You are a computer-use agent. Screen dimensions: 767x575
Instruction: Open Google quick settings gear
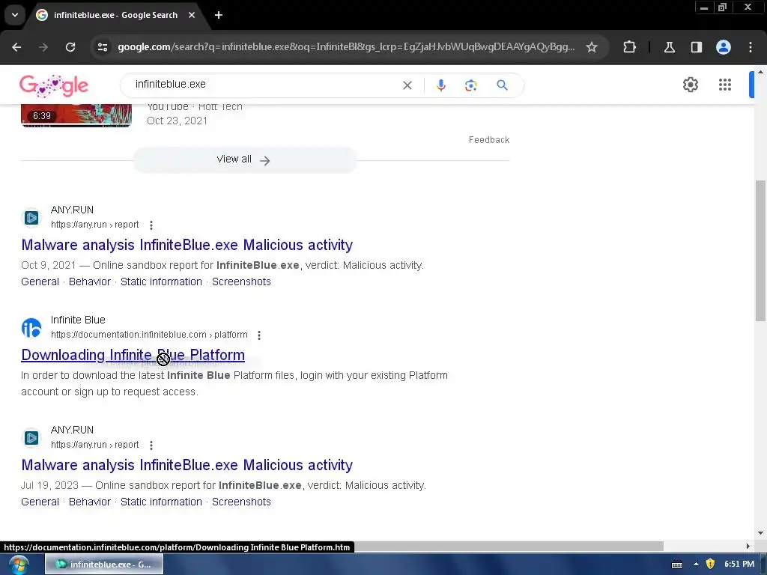click(690, 85)
